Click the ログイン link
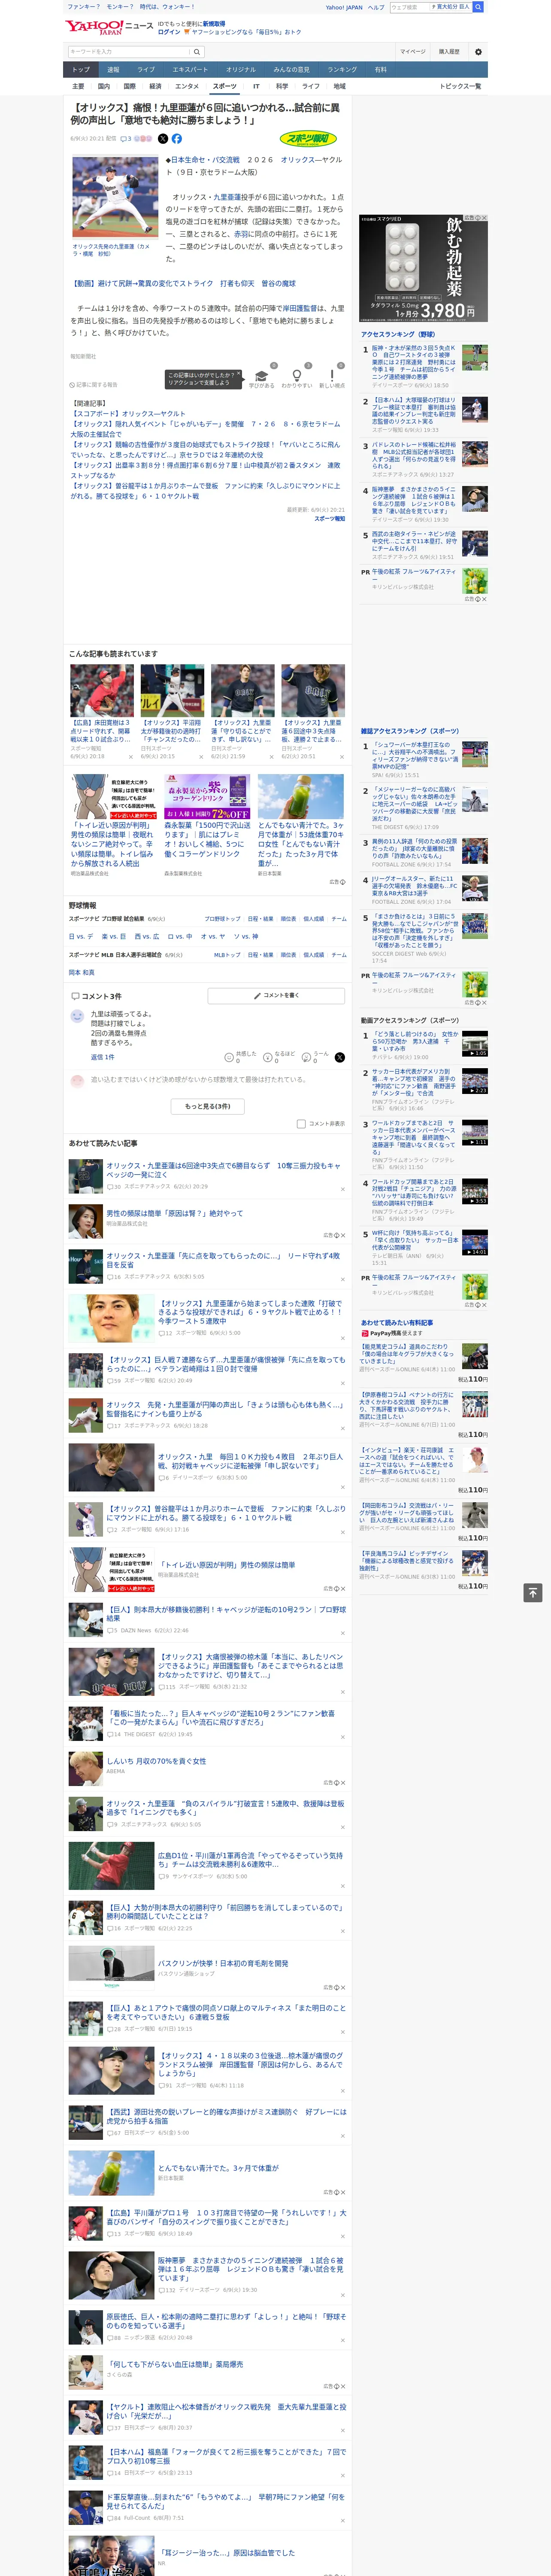 [169, 32]
